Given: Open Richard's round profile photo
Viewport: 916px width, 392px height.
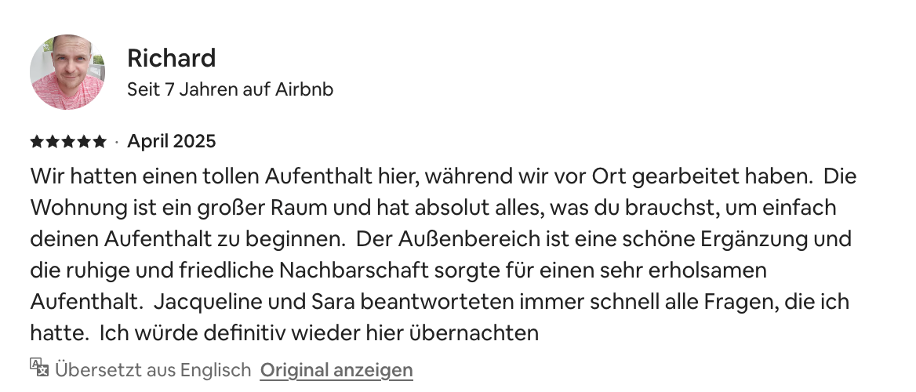Looking at the screenshot, I should click(x=67, y=72).
